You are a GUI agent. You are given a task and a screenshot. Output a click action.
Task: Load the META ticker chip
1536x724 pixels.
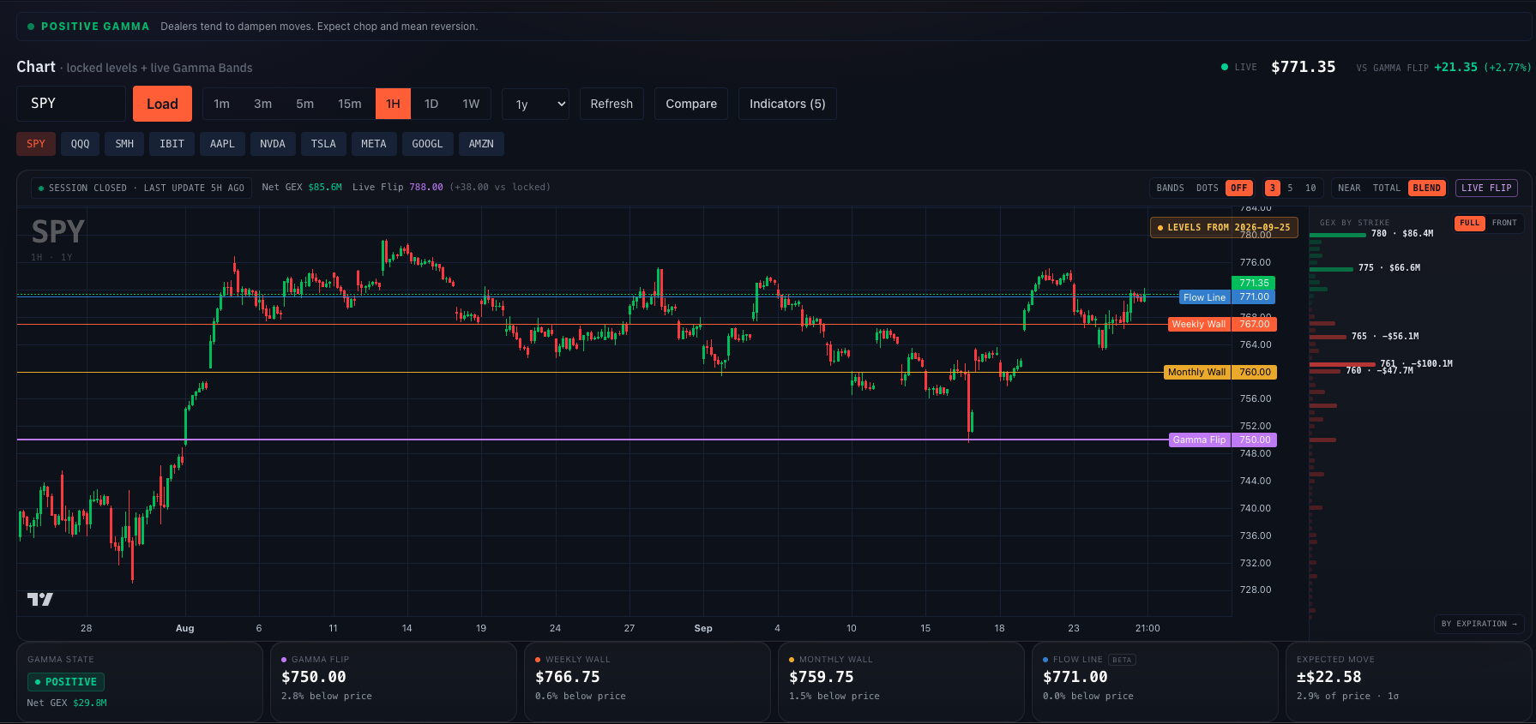tap(373, 144)
